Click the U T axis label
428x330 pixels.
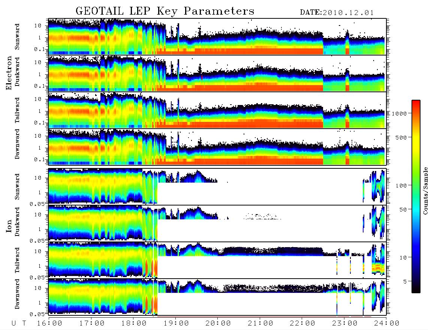pyautogui.click(x=19, y=324)
